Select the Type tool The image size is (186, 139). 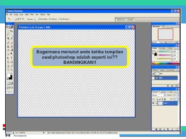12,58
